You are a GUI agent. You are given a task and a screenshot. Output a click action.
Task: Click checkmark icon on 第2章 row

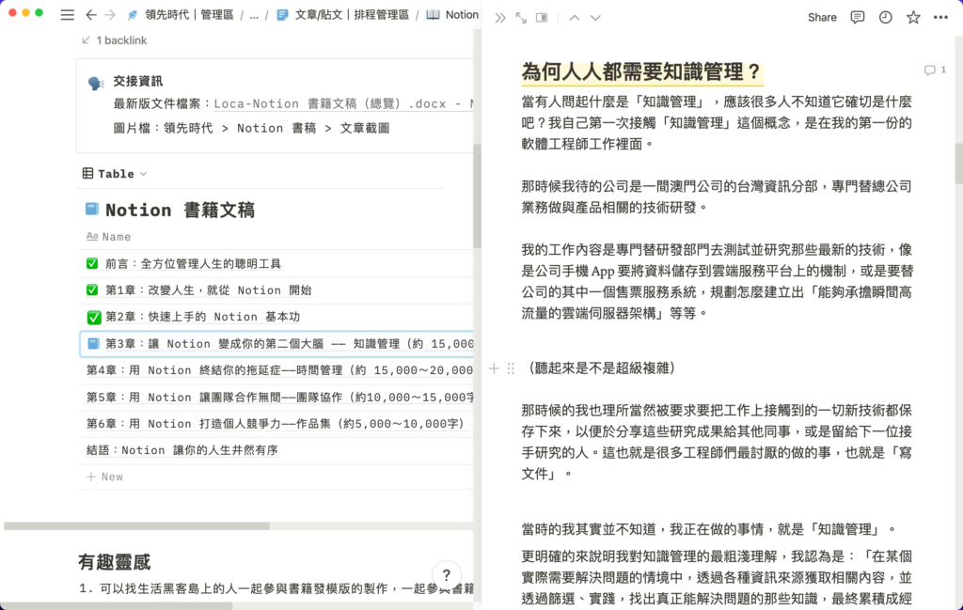[x=93, y=318]
